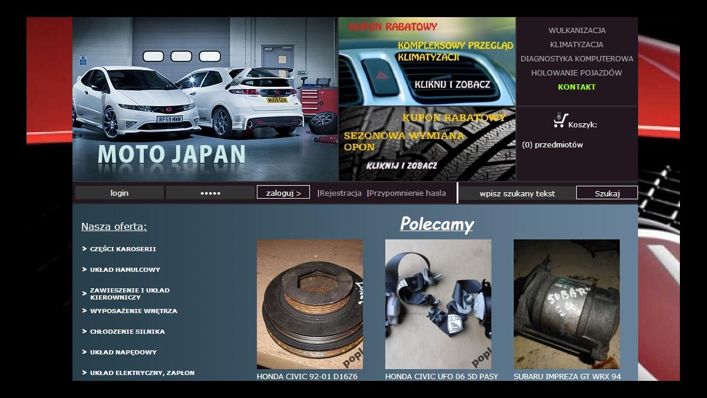Viewport: 707px width, 398px height.
Task: Click the Koszyk: cart label
Action: tap(583, 124)
